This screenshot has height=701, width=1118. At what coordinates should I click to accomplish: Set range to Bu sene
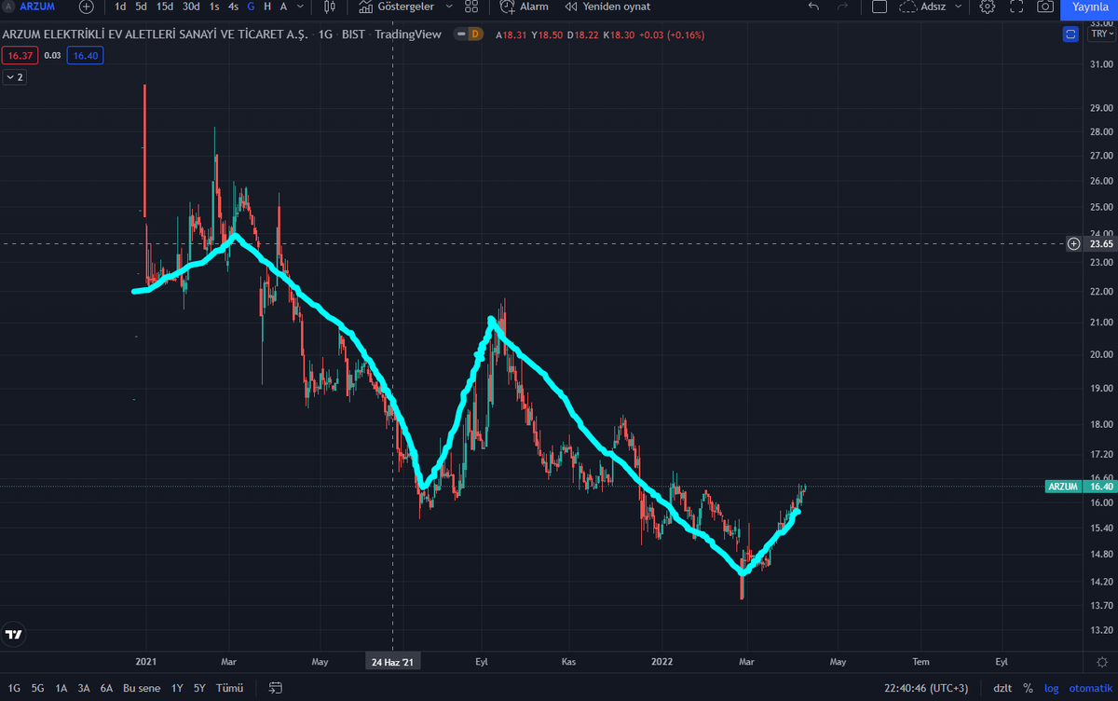(x=142, y=688)
